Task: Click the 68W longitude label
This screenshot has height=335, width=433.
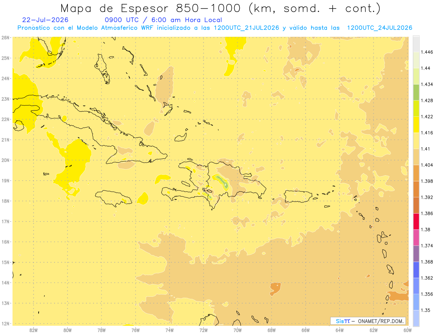Action: pos(272,330)
